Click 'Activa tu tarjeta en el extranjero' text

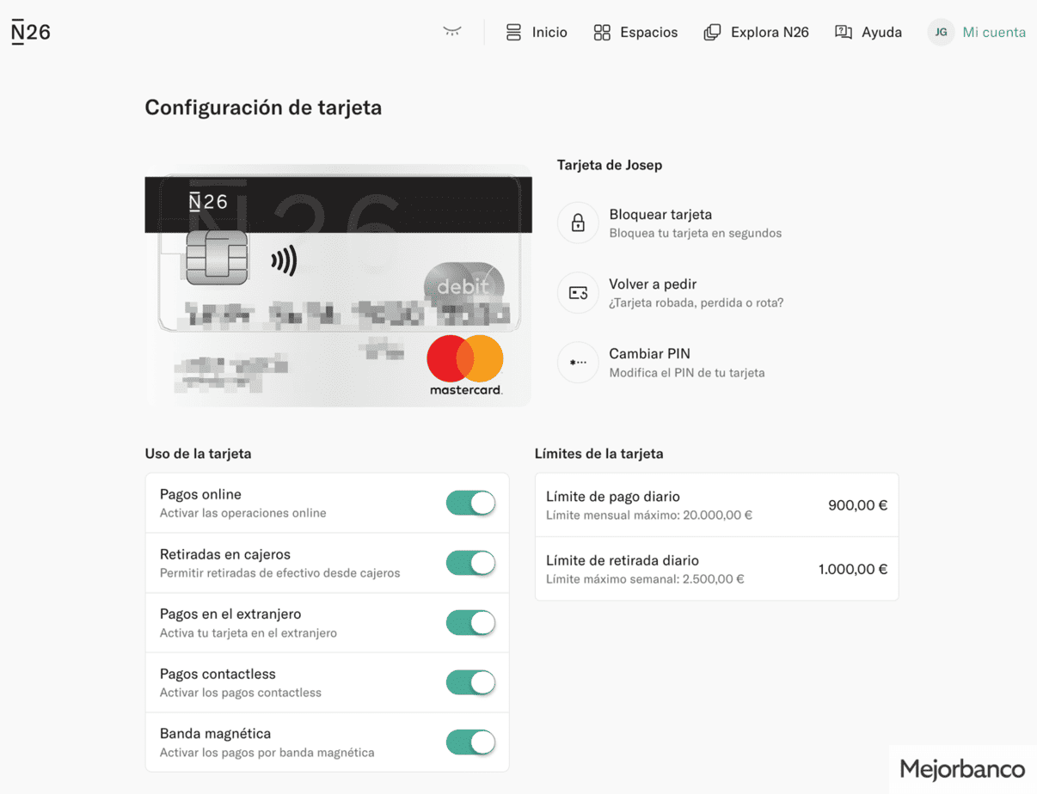(249, 632)
